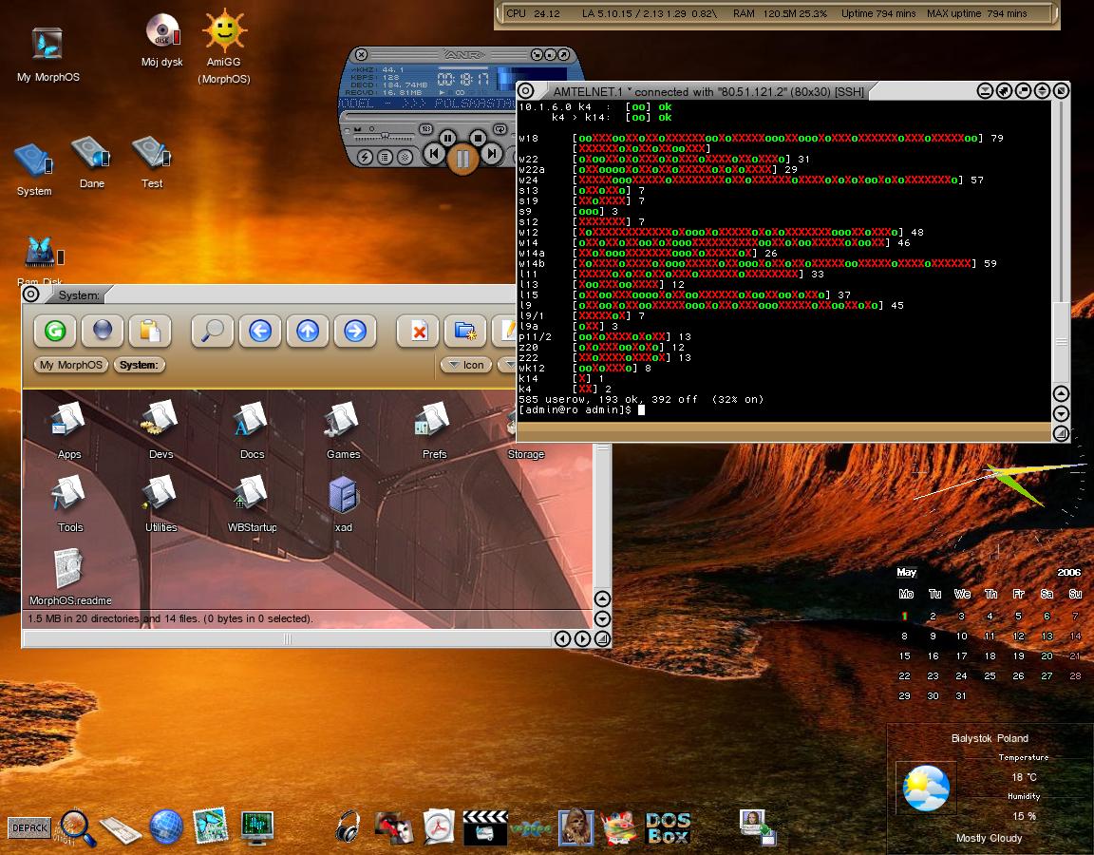
Task: Click the blue sphere toolbar button
Action: tap(103, 331)
